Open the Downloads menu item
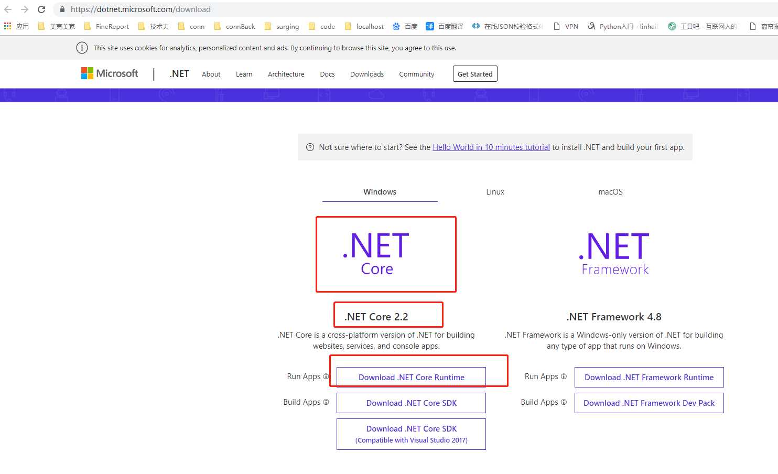Image resolution: width=778 pixels, height=474 pixels. click(x=367, y=74)
